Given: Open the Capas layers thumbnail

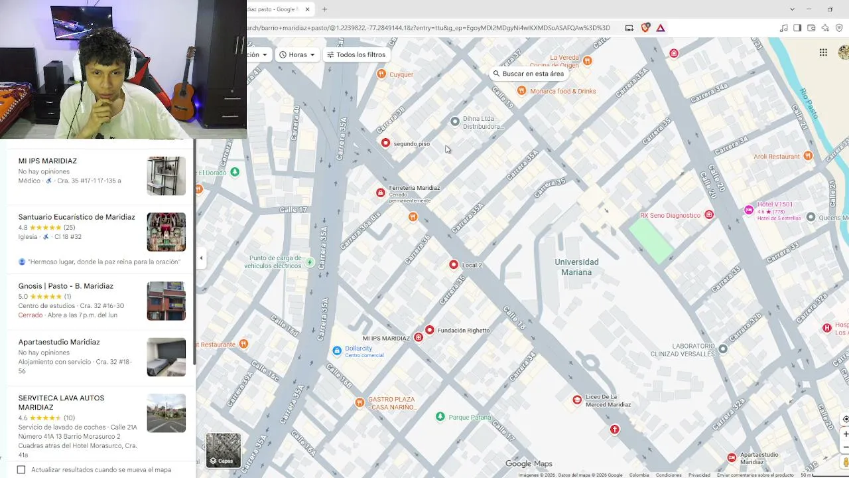Looking at the screenshot, I should (224, 450).
